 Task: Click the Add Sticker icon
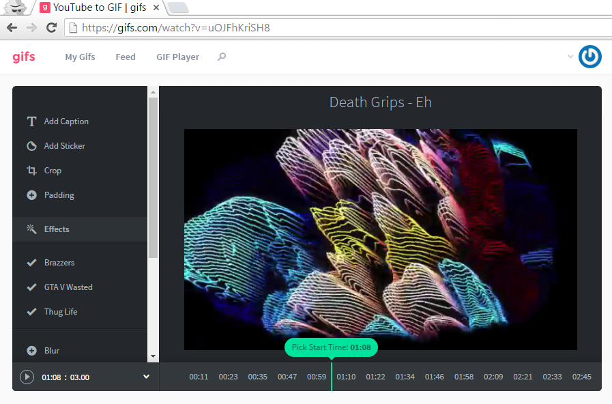(31, 146)
